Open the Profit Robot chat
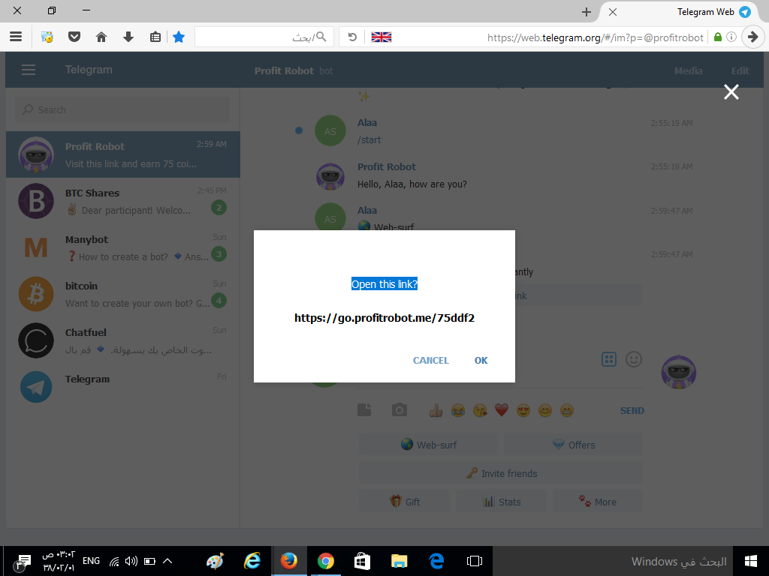The width and height of the screenshot is (769, 576). coord(123,154)
